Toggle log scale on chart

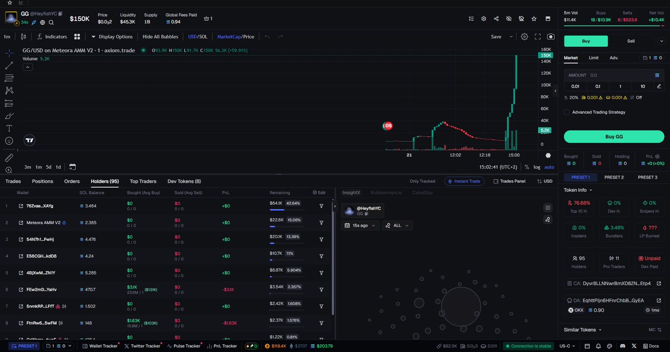(x=537, y=167)
